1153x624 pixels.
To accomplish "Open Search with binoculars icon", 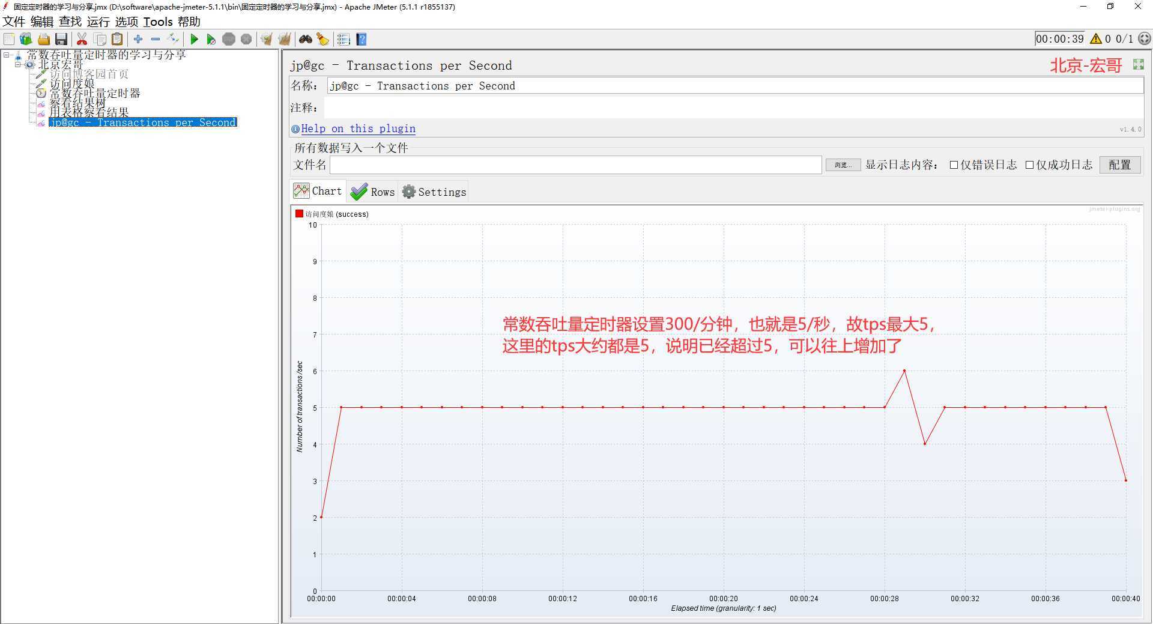I will (306, 40).
